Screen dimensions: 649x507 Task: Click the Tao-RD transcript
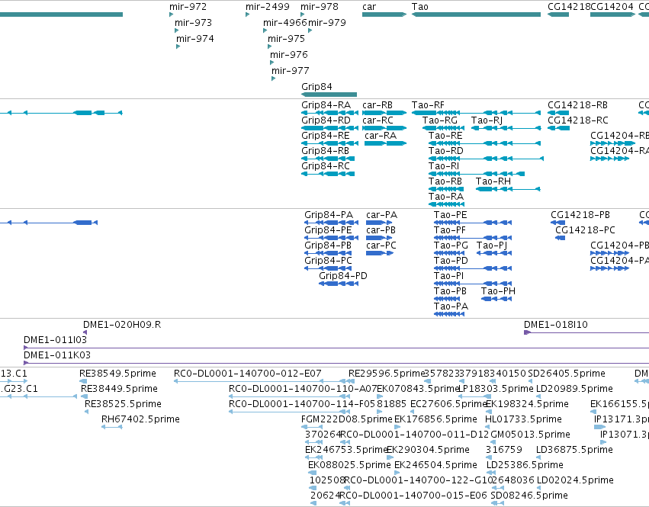click(x=486, y=159)
